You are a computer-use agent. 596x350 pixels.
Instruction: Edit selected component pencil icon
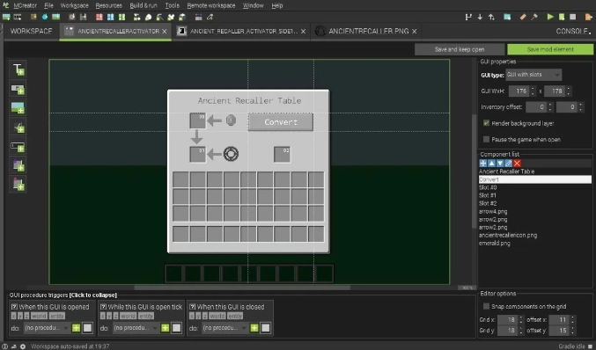(509, 164)
